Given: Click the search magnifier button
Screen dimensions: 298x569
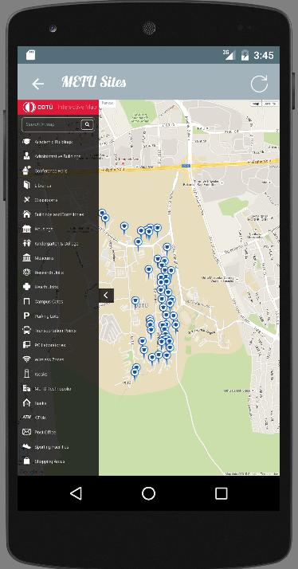Looking at the screenshot, I should click(87, 124).
